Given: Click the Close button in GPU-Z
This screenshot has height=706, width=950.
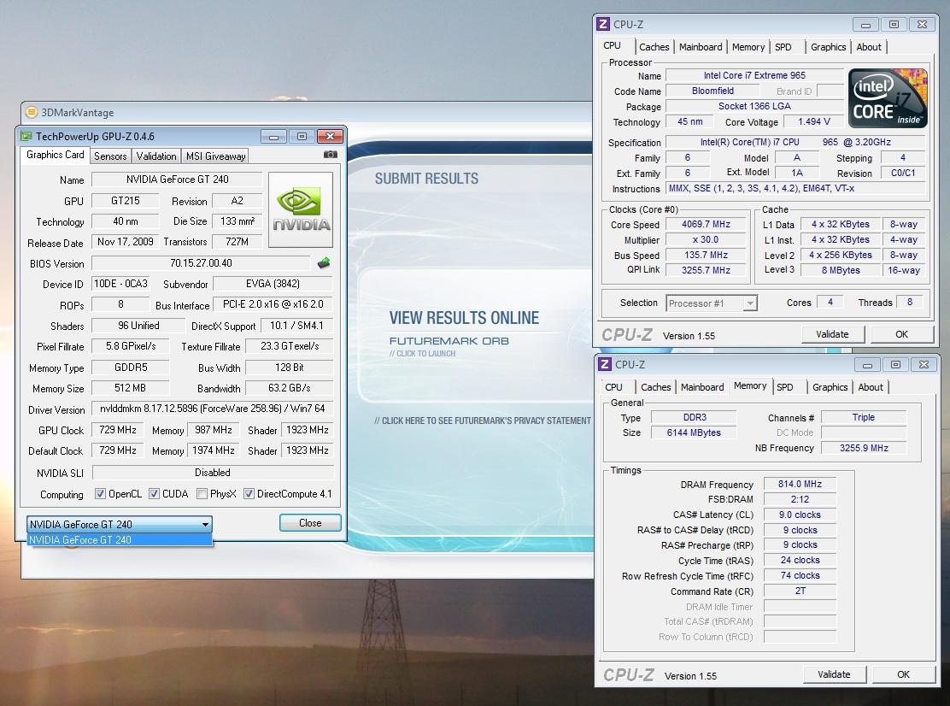Looking at the screenshot, I should coord(310,523).
